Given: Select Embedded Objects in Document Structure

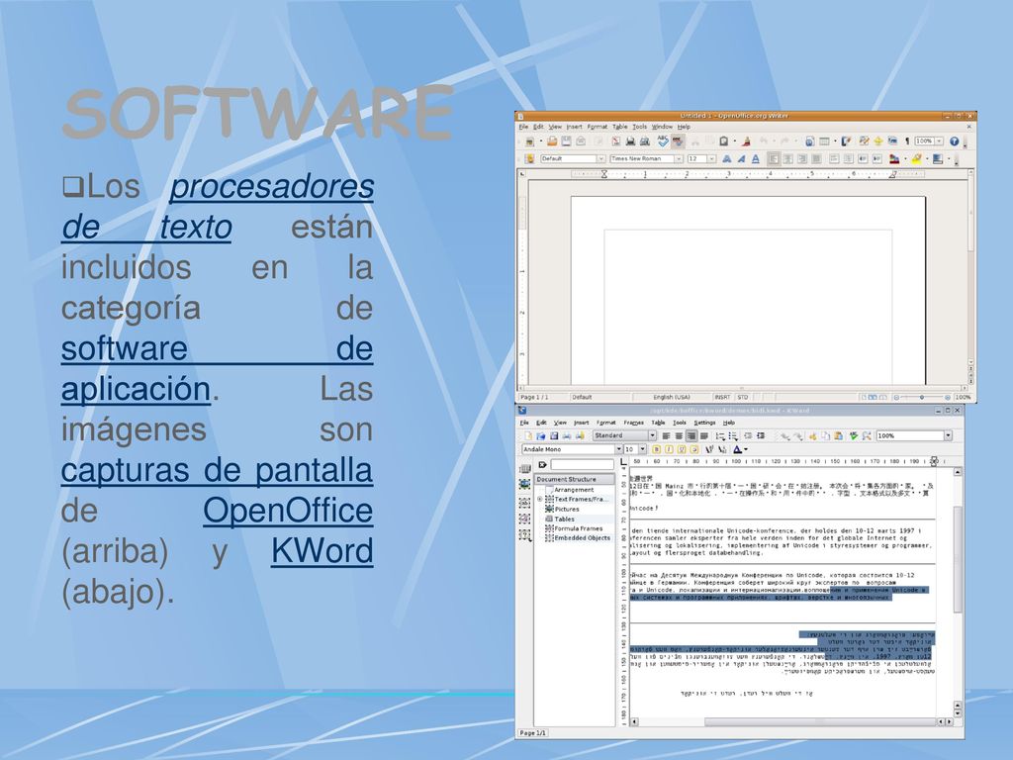Looking at the screenshot, I should coord(582,537).
